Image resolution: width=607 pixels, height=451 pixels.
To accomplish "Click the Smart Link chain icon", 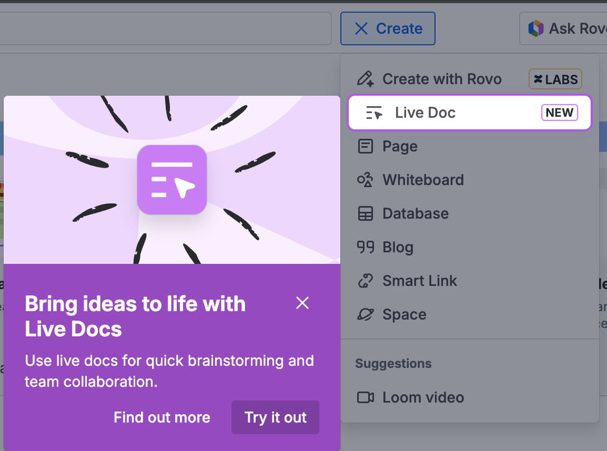I will point(365,280).
